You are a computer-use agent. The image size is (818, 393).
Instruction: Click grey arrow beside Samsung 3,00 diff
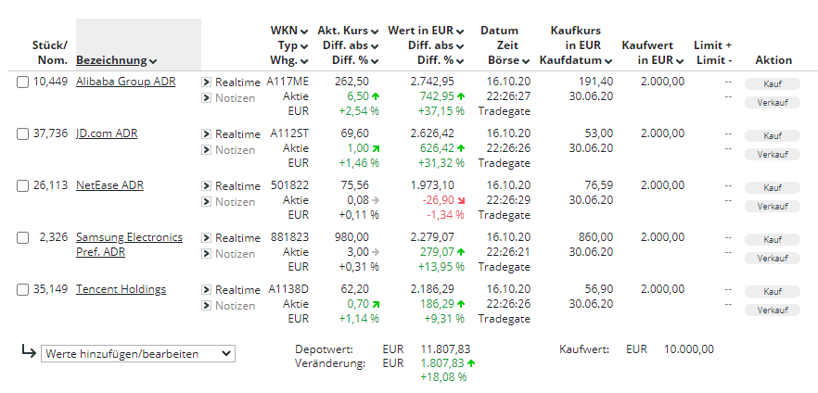point(376,252)
